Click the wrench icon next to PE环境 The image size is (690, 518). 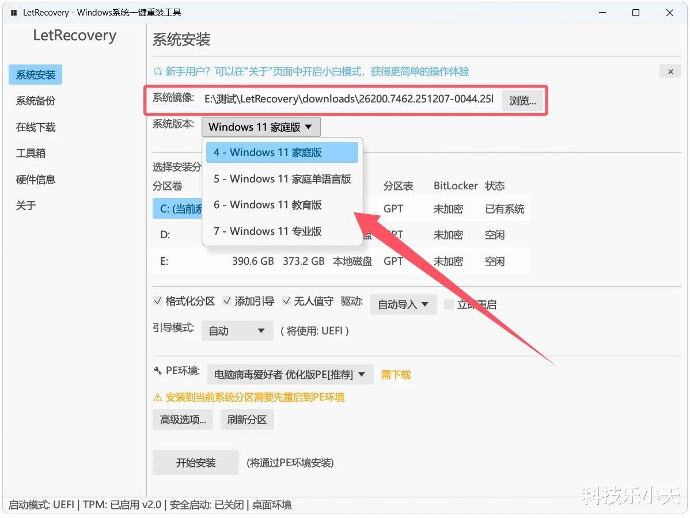[x=158, y=371]
